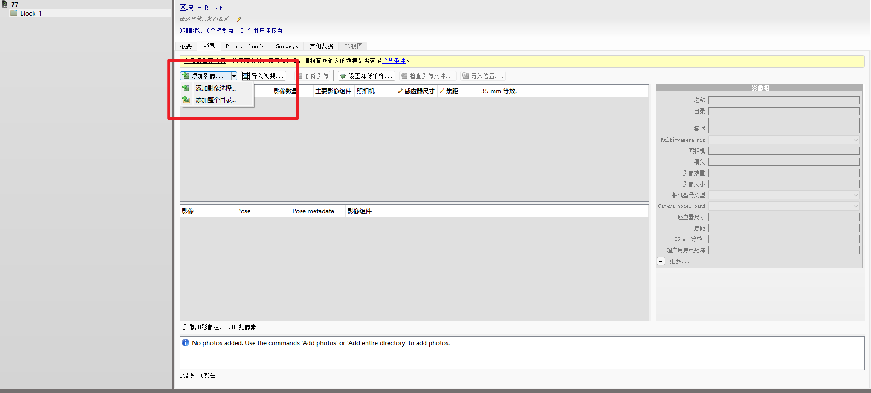Open the Add photos dropdown arrow
This screenshot has height=393, width=871.
(234, 76)
